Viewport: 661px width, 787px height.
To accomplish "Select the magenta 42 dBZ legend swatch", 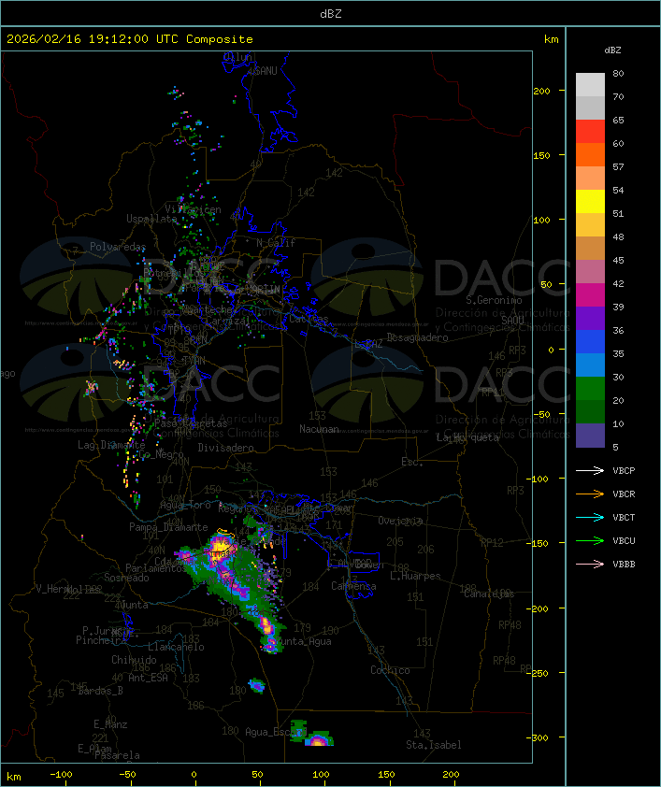I will point(590,294).
